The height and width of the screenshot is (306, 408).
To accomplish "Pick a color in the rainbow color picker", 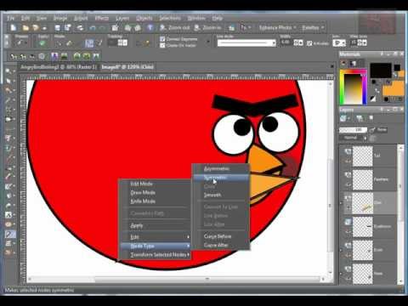I will click(x=354, y=87).
